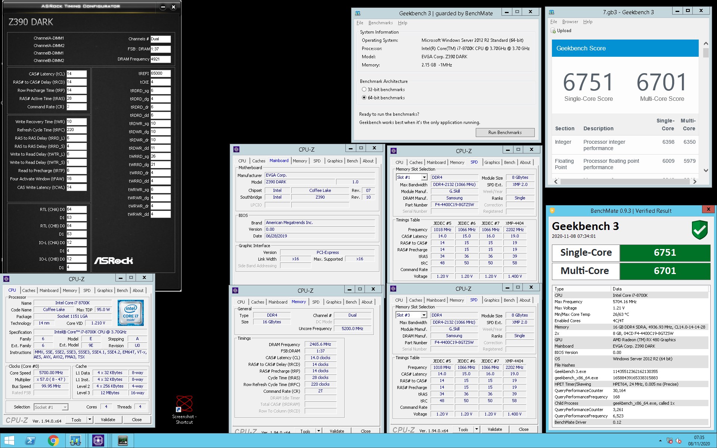The height and width of the screenshot is (448, 717).
Task: Click the Run Benchmarks button
Action: pos(505,133)
